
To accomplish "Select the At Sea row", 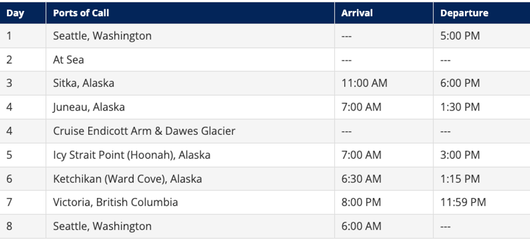I will pos(265,60).
